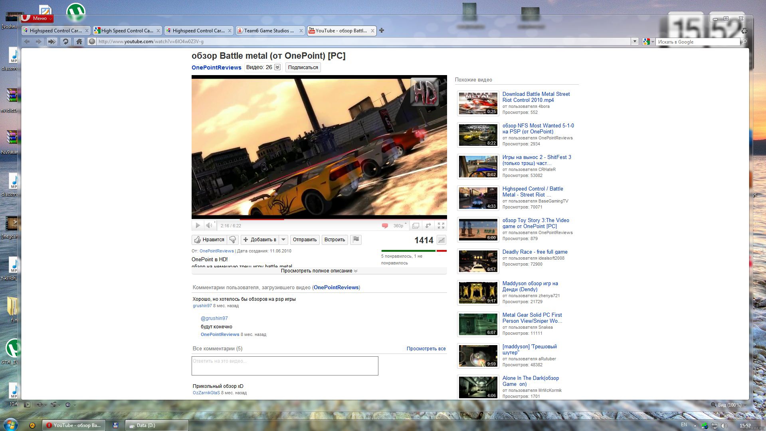Open grushin97 user profile link
Image resolution: width=766 pixels, height=431 pixels.
click(202, 306)
